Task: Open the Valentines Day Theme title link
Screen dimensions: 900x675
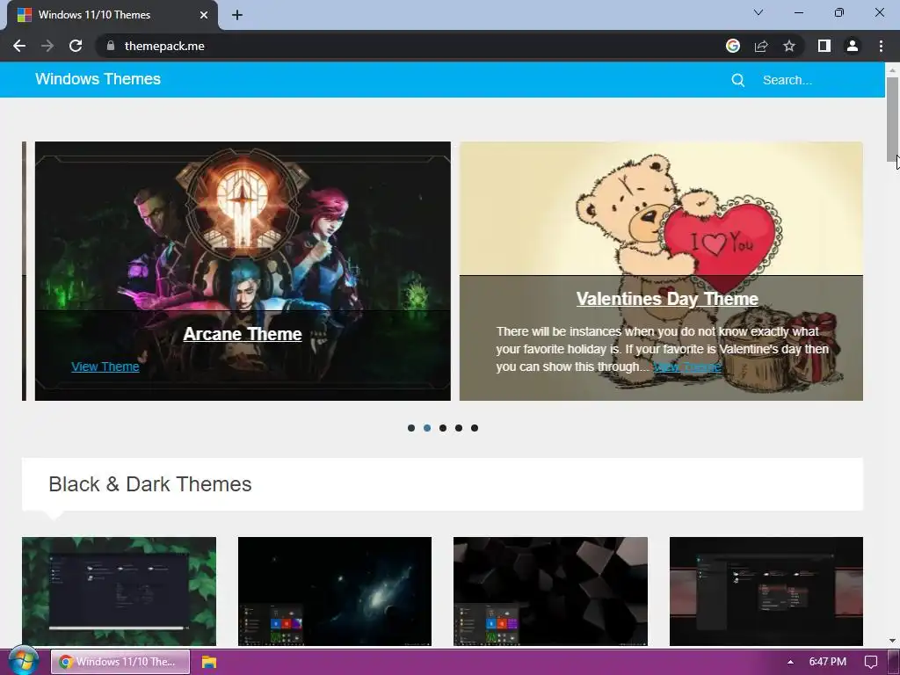Action: tap(667, 299)
